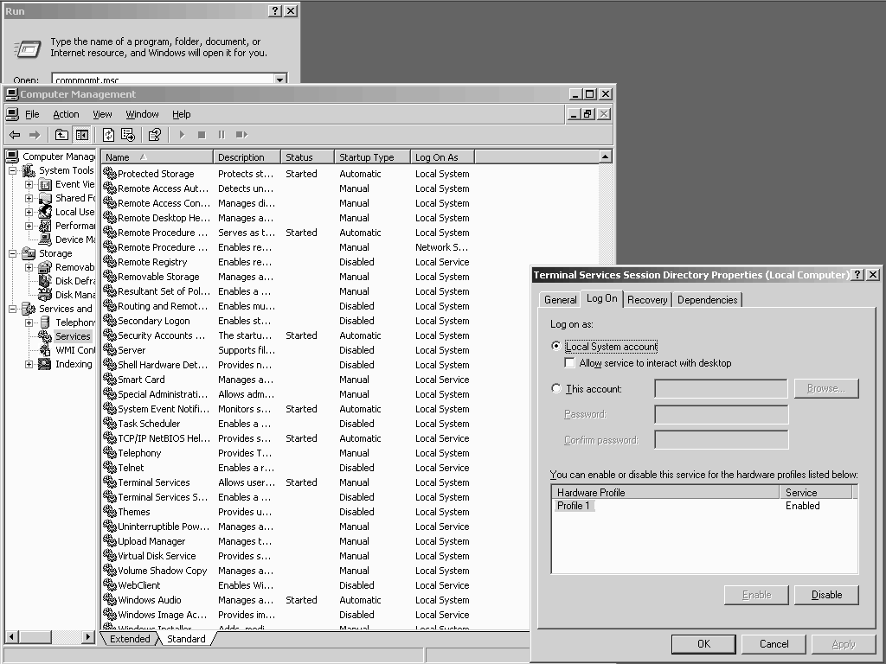The width and height of the screenshot is (886, 664).
Task: Expand the Event Viewer tree node
Action: [29, 185]
